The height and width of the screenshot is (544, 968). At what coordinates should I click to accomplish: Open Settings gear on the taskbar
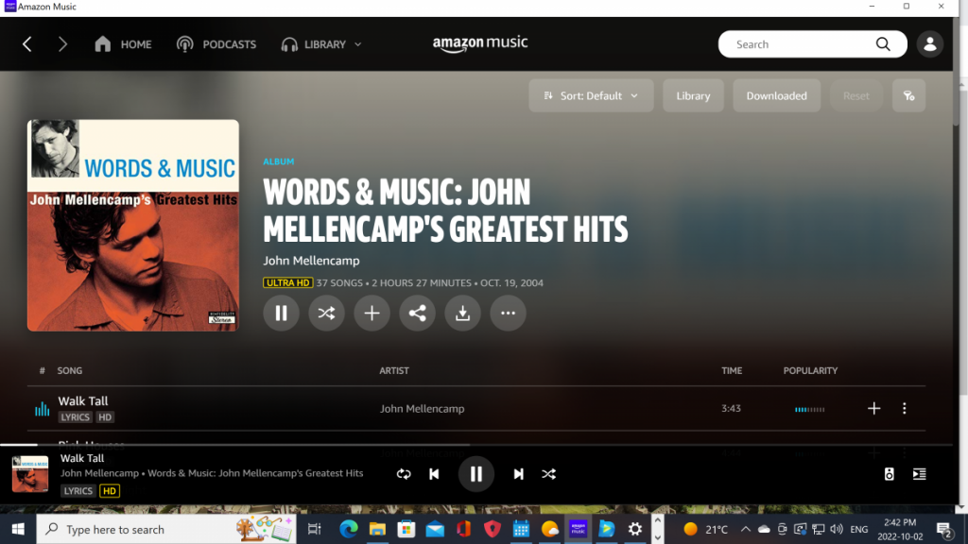point(634,529)
